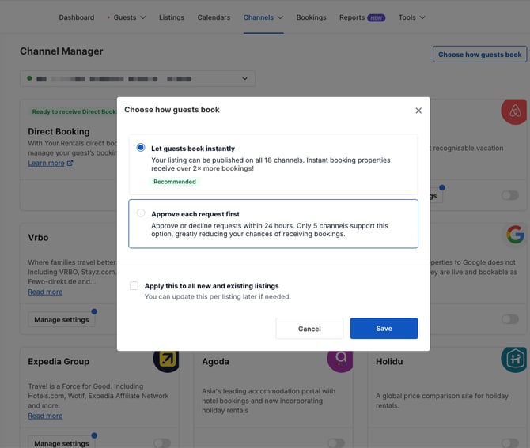Click the Airbnb logo icon
This screenshot has height=448, width=530.
point(514,111)
